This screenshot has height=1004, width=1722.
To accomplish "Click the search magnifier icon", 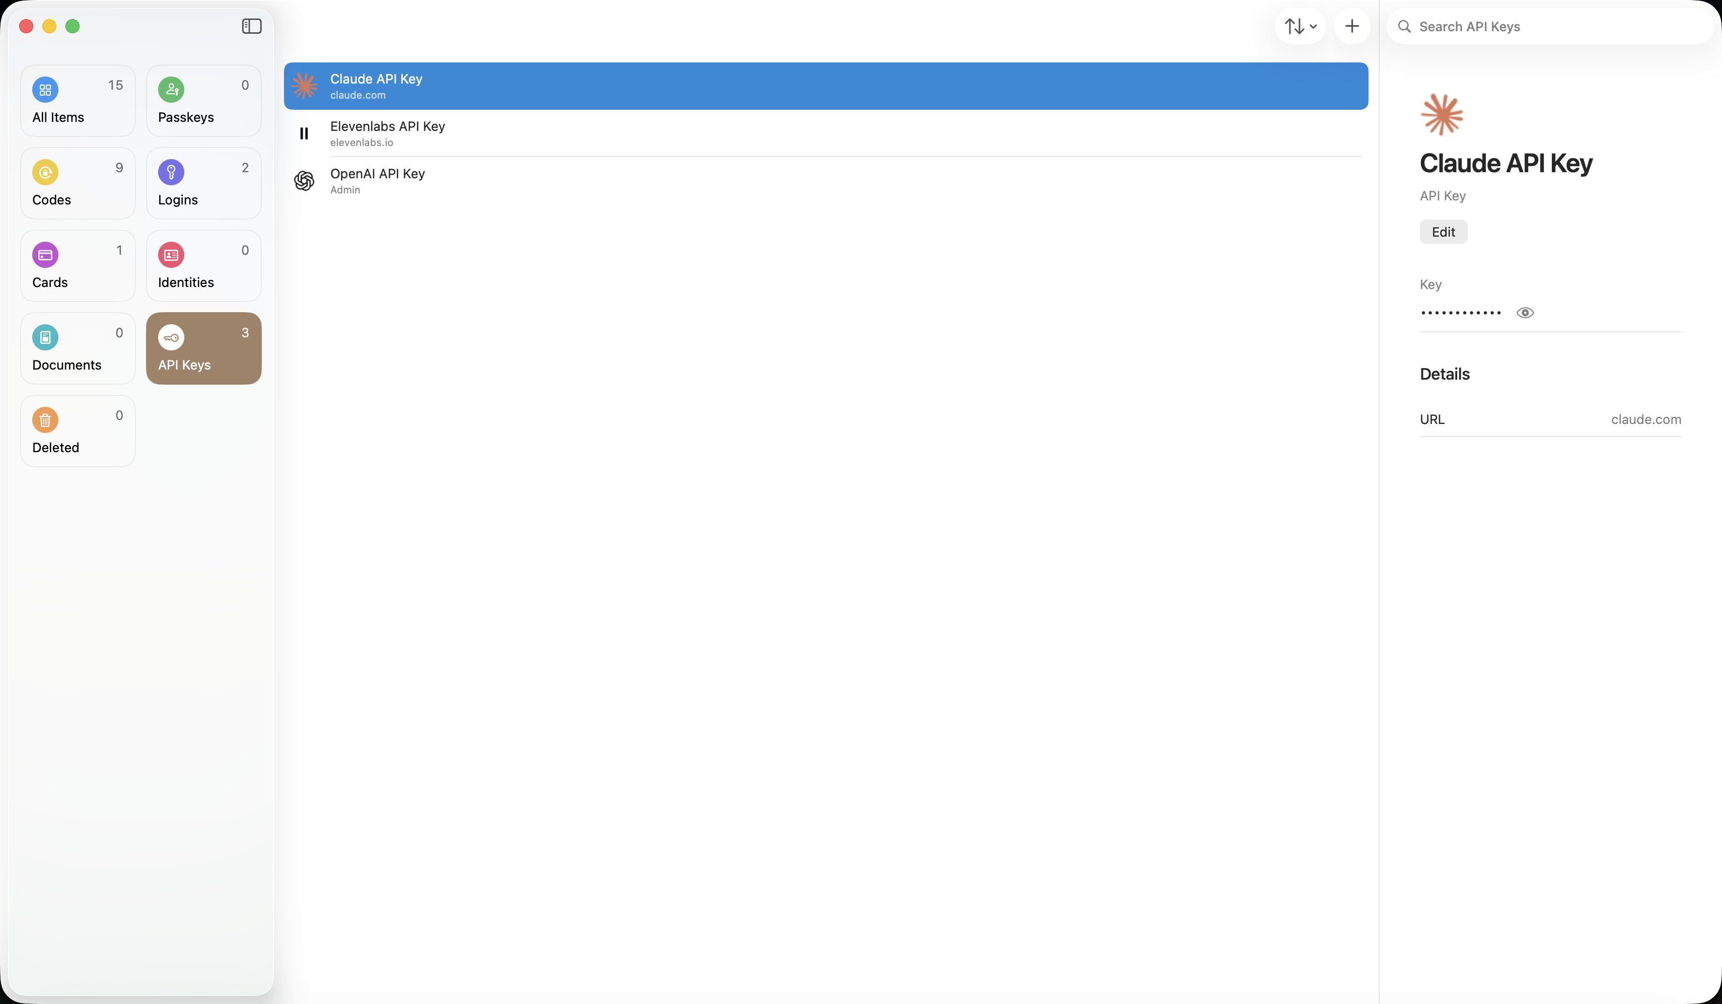I will point(1404,27).
